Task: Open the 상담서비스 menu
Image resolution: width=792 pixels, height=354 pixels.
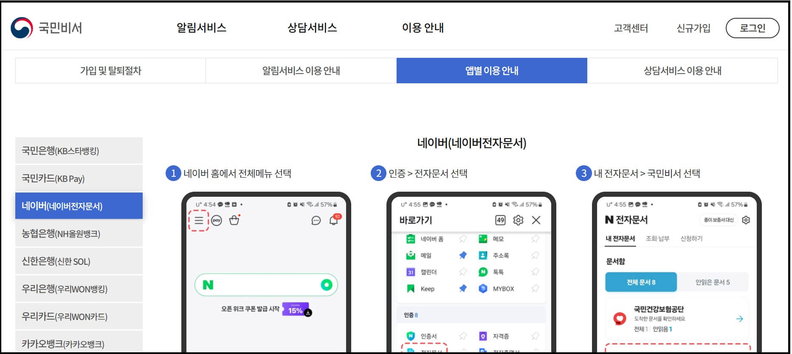Action: tap(312, 28)
